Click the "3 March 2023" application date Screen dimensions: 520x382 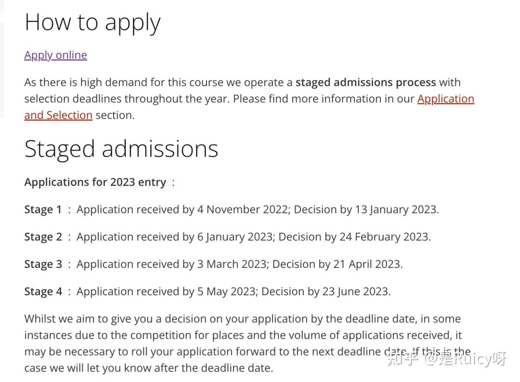coord(232,264)
